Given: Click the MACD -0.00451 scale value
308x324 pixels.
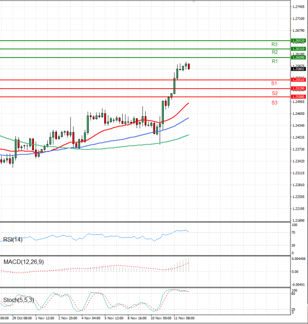Looking at the screenshot, I should coord(298,285).
